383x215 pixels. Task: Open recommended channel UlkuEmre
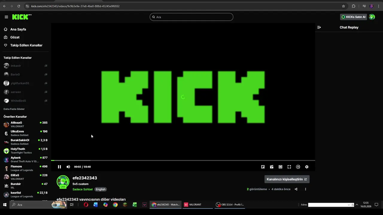[x=25, y=133]
